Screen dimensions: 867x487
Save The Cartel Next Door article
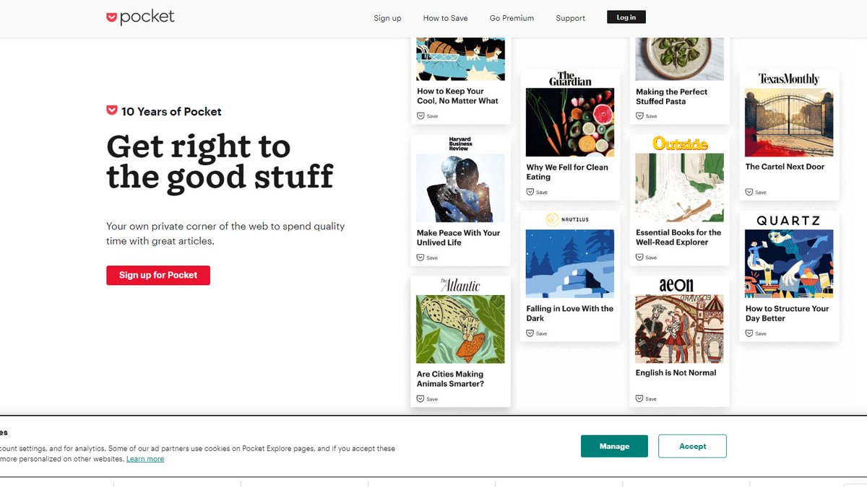pos(756,192)
